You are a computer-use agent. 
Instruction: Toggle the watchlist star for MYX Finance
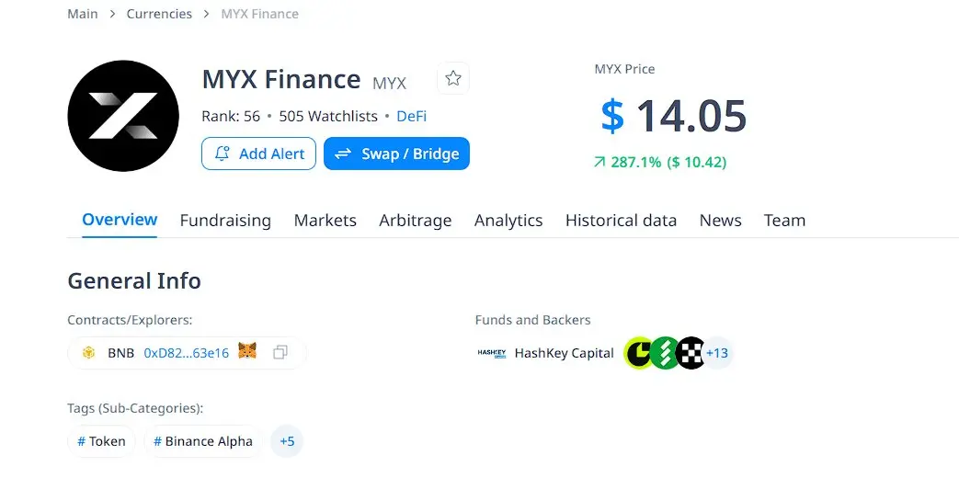coord(453,78)
